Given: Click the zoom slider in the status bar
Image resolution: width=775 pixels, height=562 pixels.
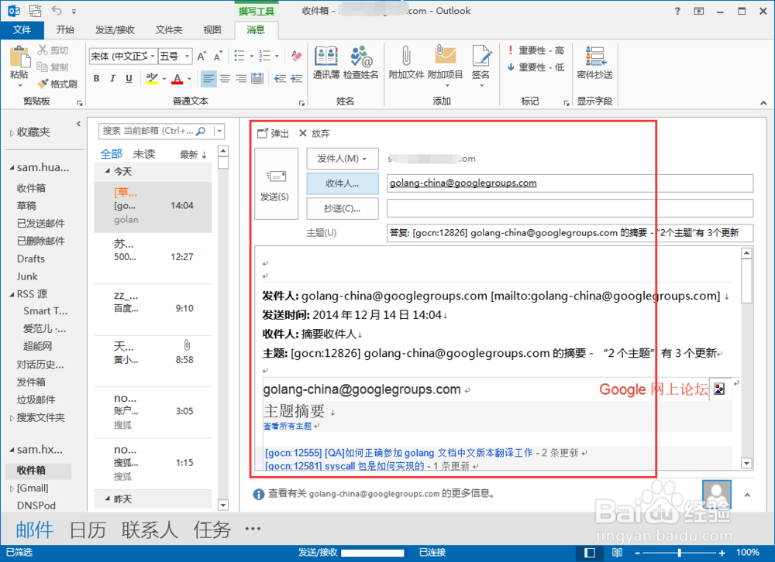Looking at the screenshot, I should [x=680, y=553].
